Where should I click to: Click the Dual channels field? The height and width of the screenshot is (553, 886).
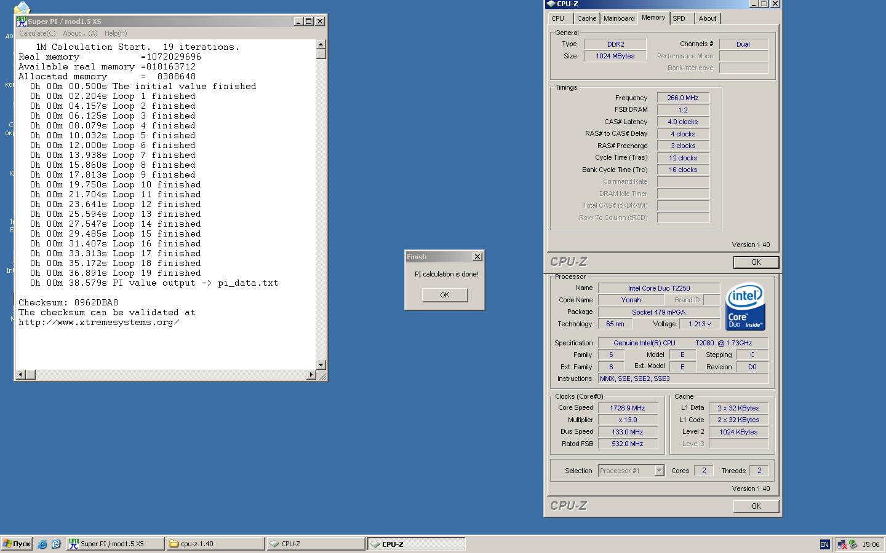point(743,44)
